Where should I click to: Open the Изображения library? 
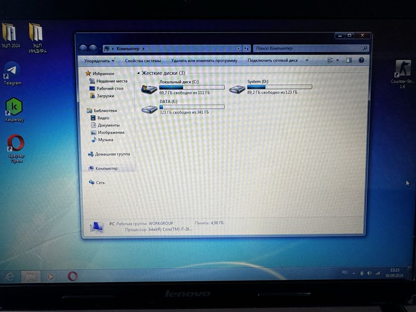click(108, 132)
